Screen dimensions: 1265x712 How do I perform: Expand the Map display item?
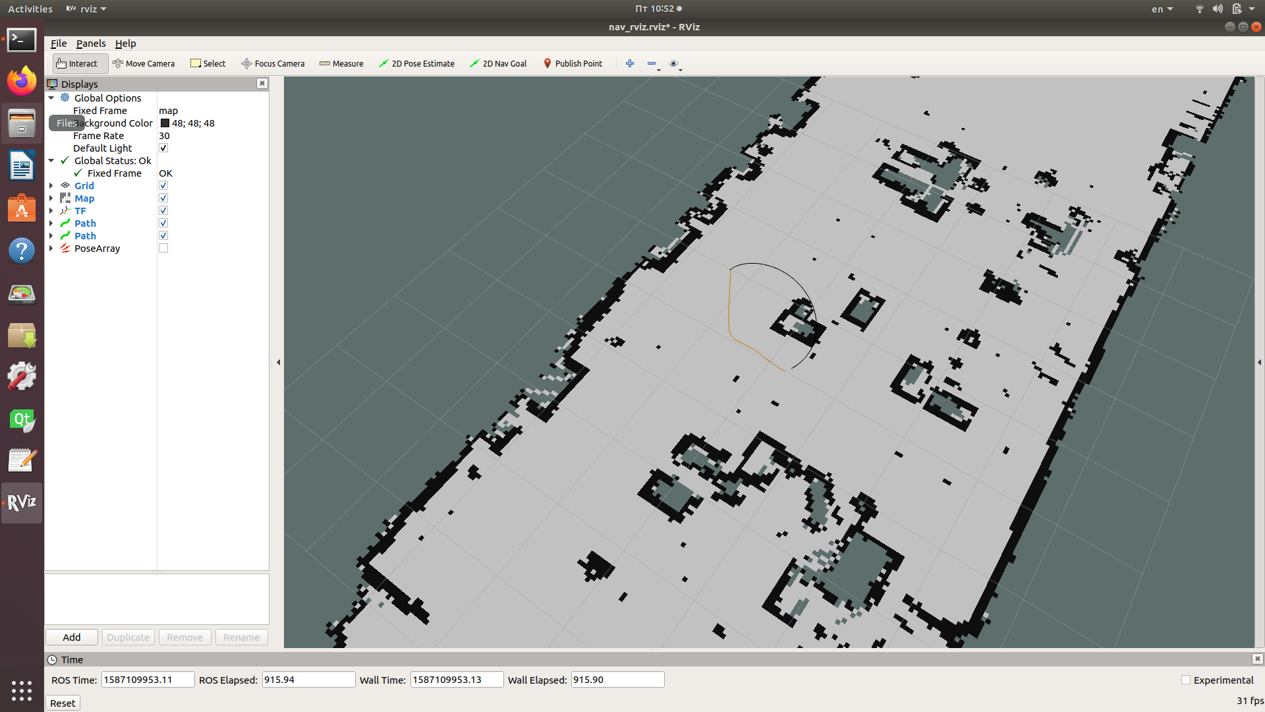pyautogui.click(x=51, y=198)
